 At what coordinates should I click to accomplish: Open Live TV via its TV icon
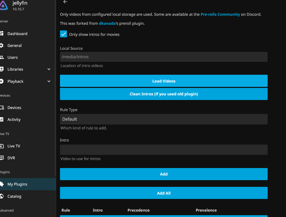tap(2, 146)
